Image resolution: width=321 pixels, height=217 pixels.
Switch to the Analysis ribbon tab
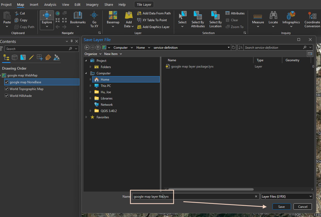point(50,5)
